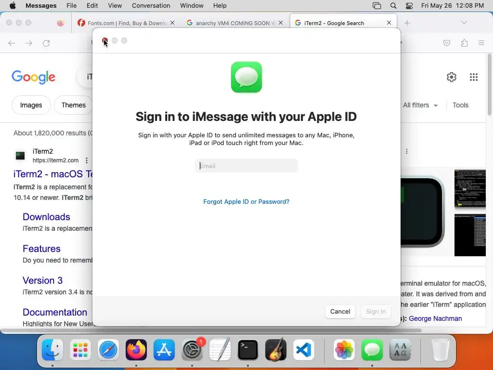This screenshot has height=370, width=493.
Task: Open the Conversation menu
Action: coord(151,6)
